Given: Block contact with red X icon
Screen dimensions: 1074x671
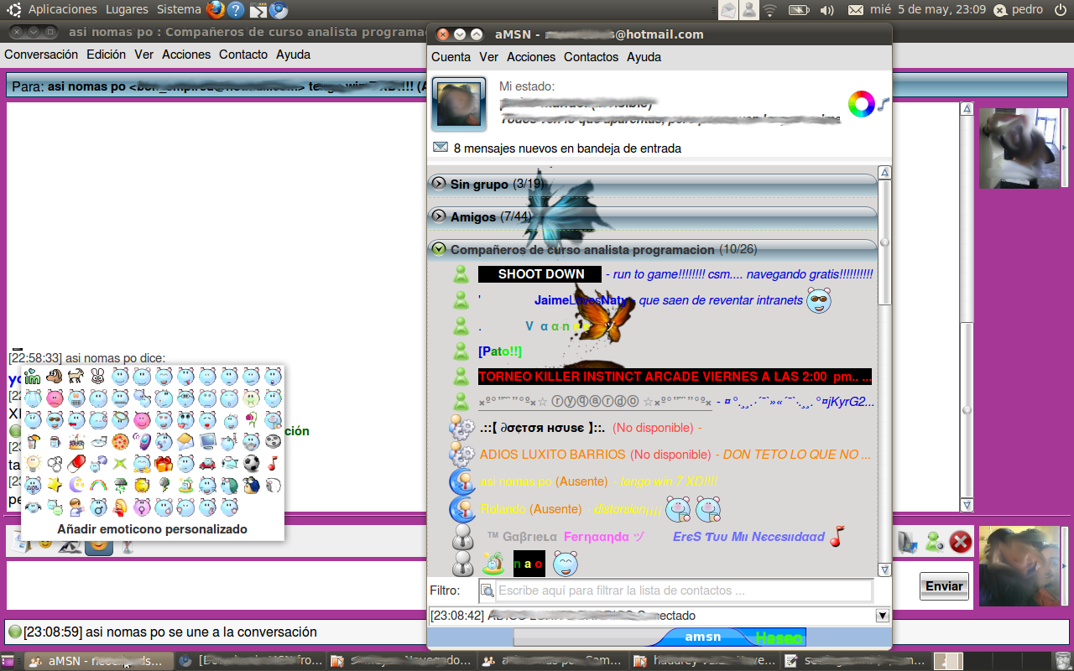Looking at the screenshot, I should pos(961,542).
